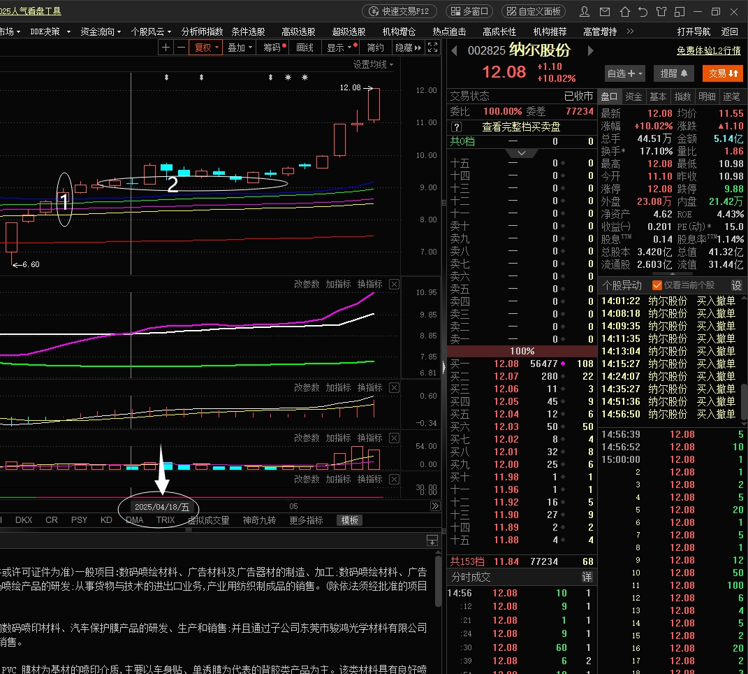This screenshot has width=748, height=674.
Task: Close the third sub-indicator panel (54.00 scale)
Action: coord(394,438)
